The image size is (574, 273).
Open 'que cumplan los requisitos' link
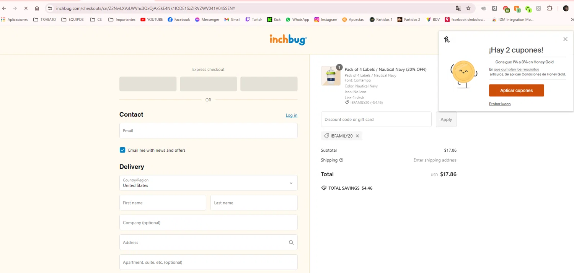coord(516,70)
